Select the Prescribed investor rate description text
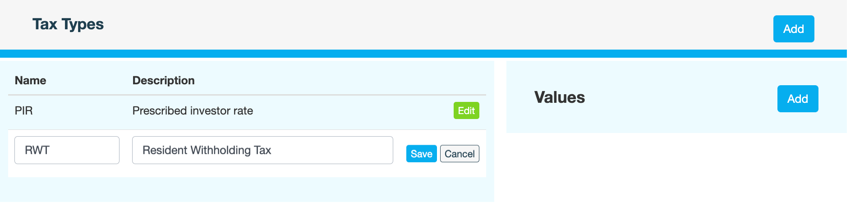The image size is (855, 211). click(193, 111)
